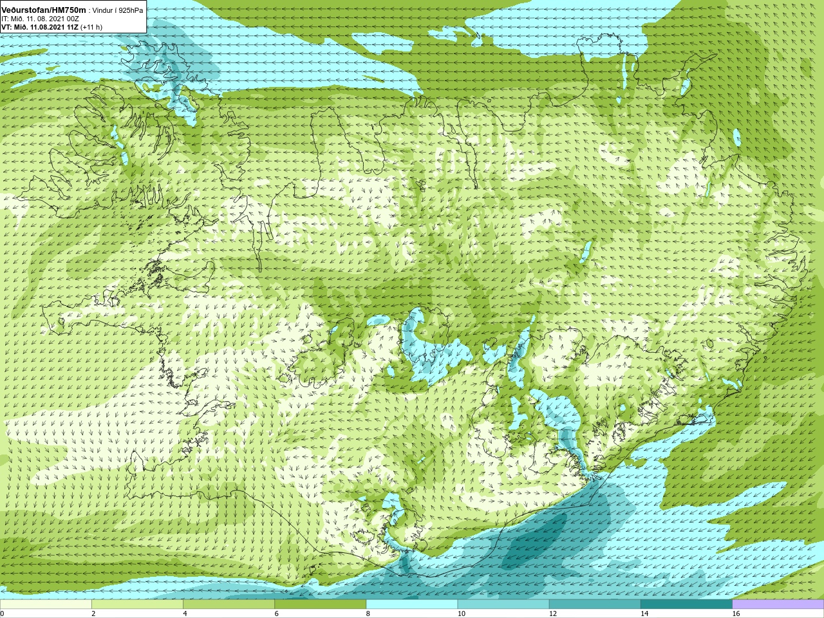Click the legend value '10'
Screen dimensions: 824x618
coord(462,613)
